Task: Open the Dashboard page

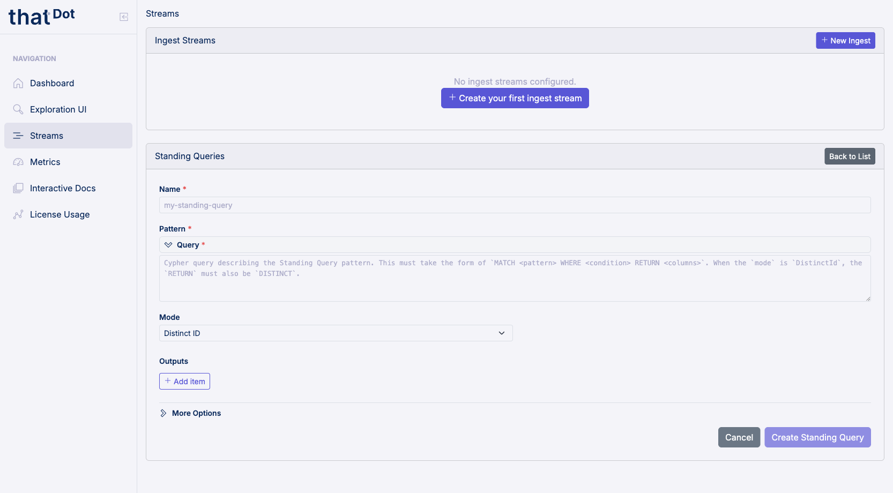Action: tap(68, 83)
